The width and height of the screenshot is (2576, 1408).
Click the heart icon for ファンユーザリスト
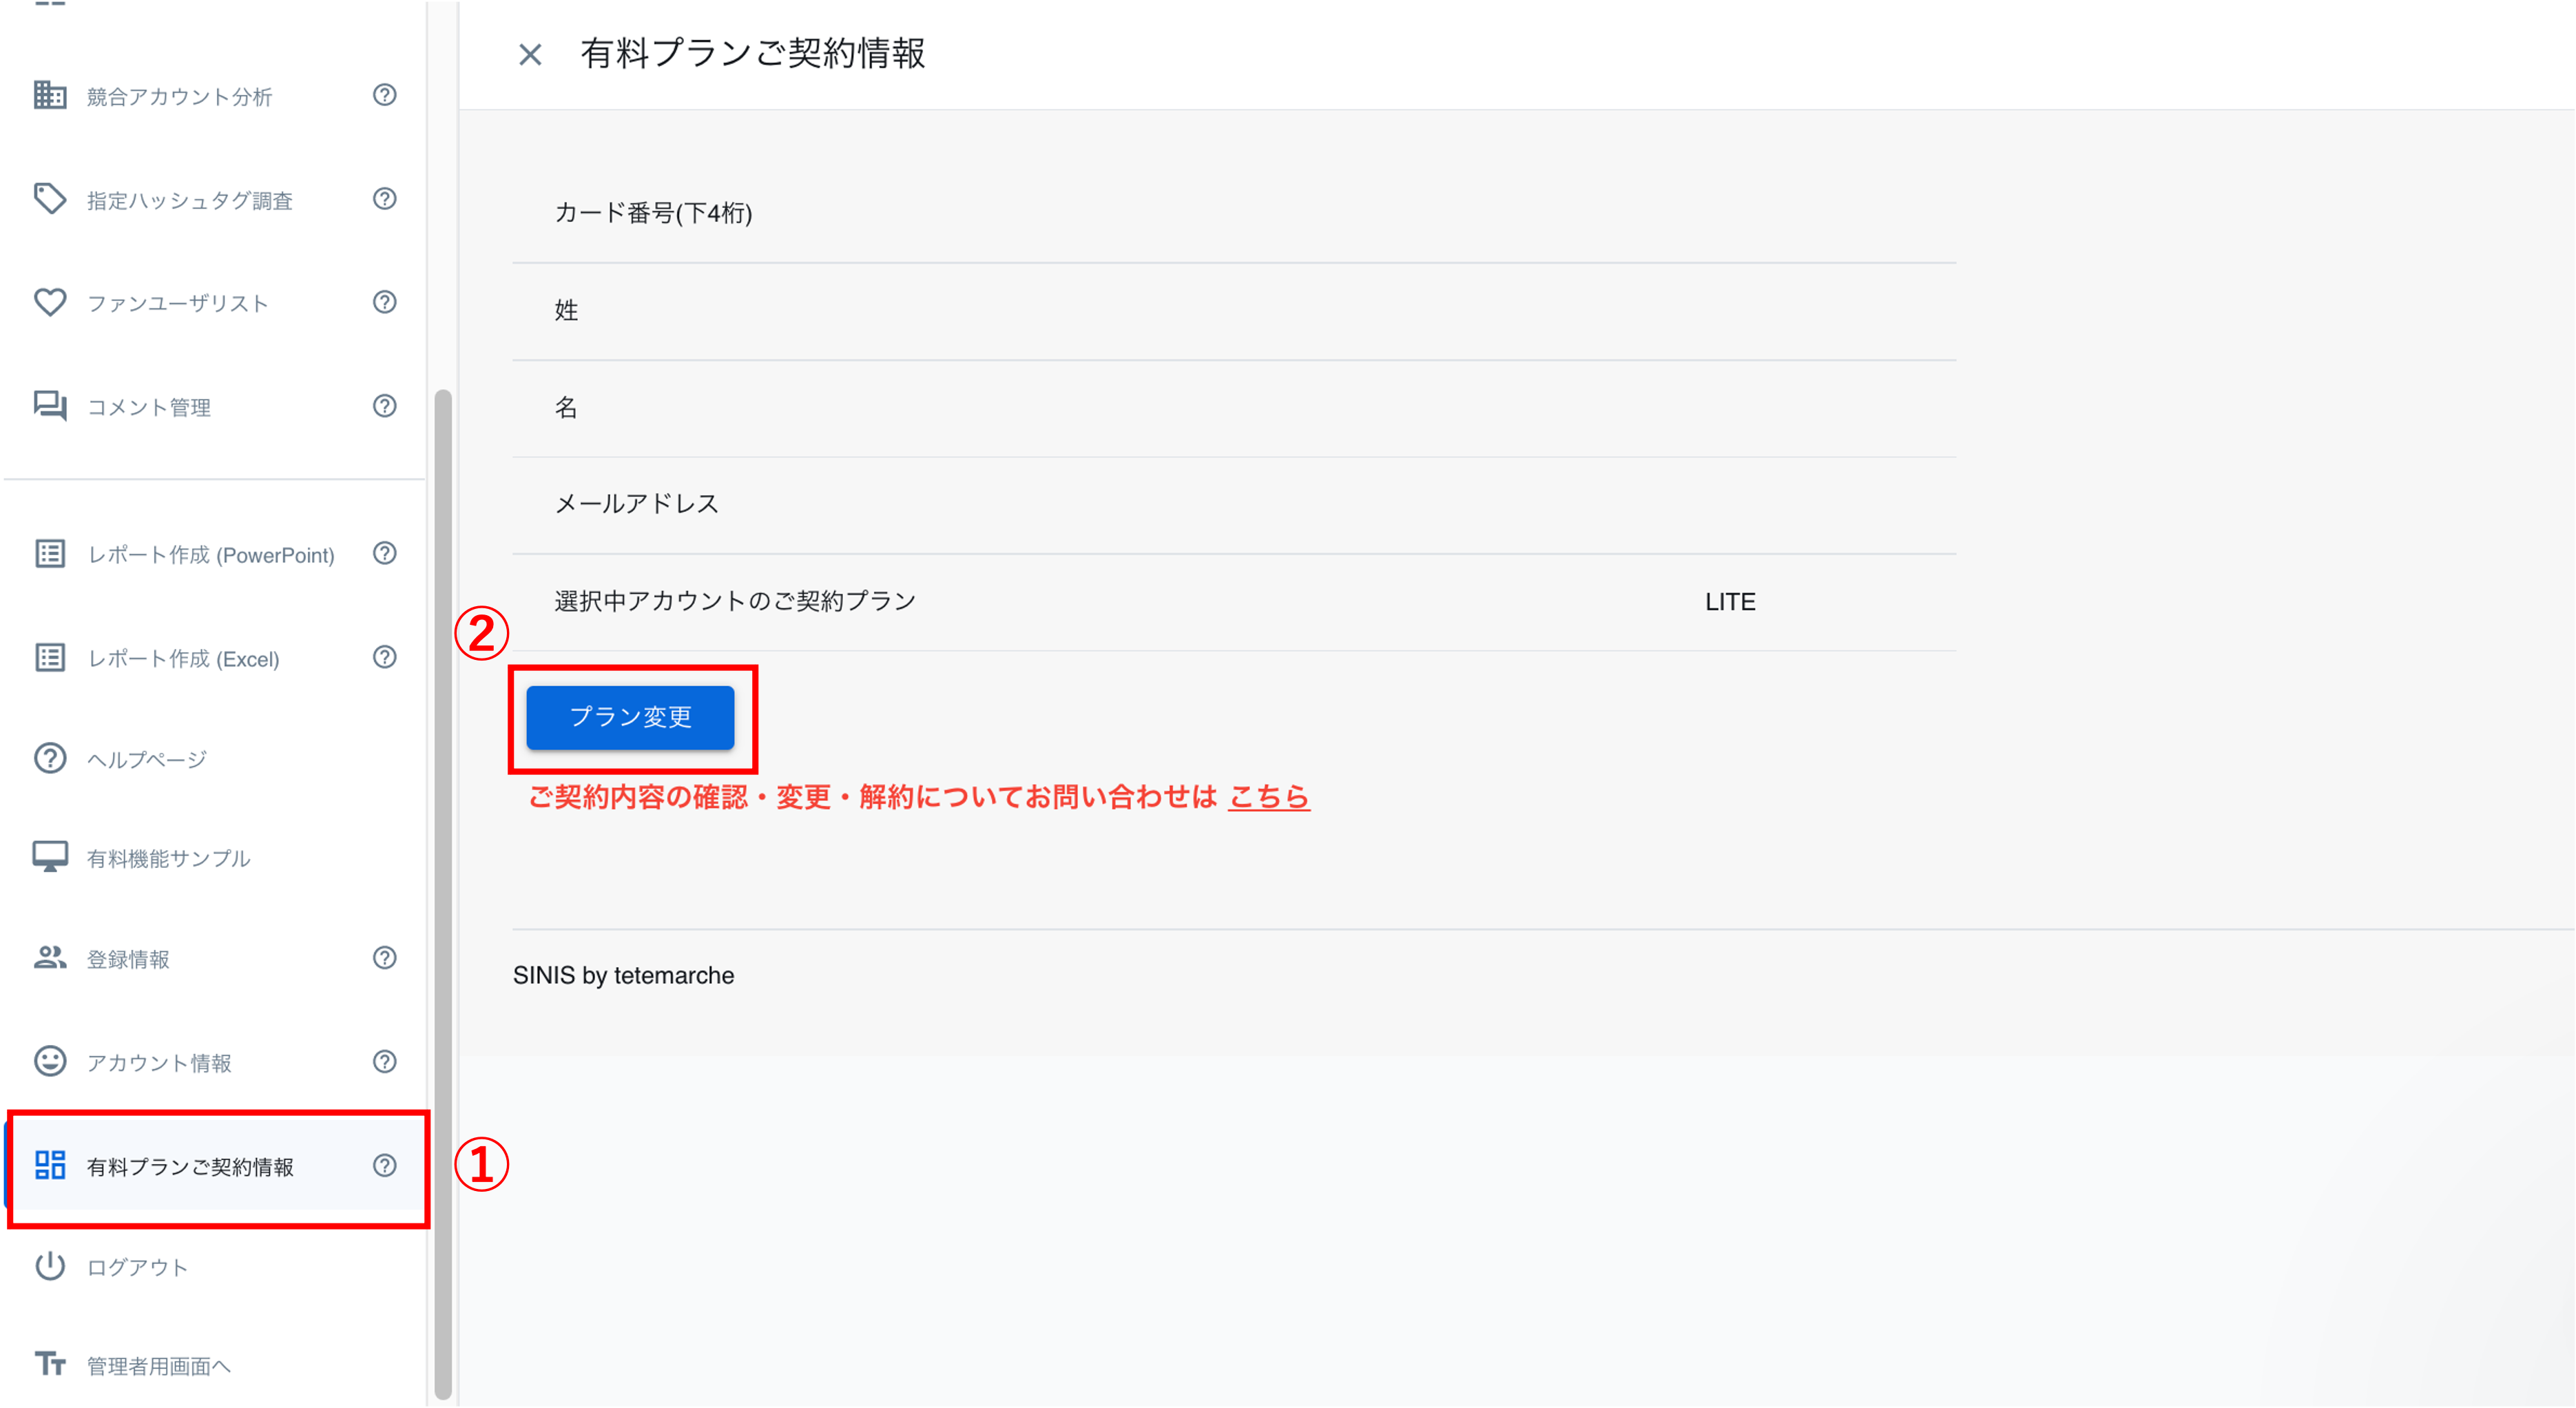coord(49,302)
